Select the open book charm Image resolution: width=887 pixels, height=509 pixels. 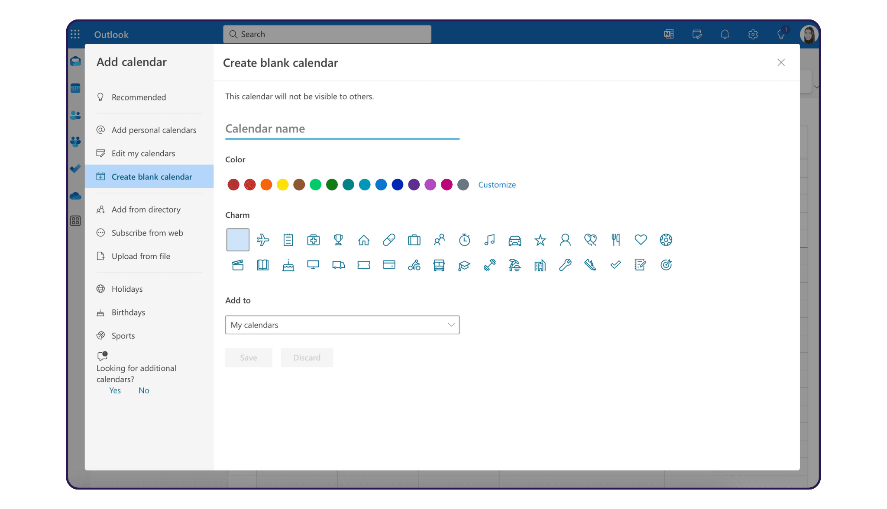pos(263,265)
